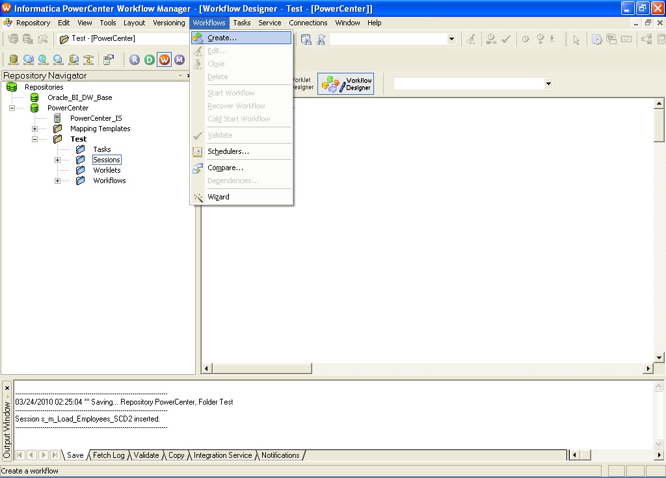The image size is (666, 478).
Task: Click the find-next binoculars icon
Action: 321,40
